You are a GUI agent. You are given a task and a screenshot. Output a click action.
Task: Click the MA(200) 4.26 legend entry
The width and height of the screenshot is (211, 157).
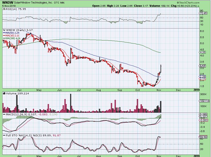tap(11, 38)
